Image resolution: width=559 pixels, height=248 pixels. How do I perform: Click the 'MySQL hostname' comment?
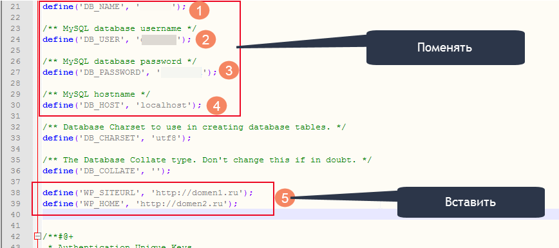click(x=96, y=94)
